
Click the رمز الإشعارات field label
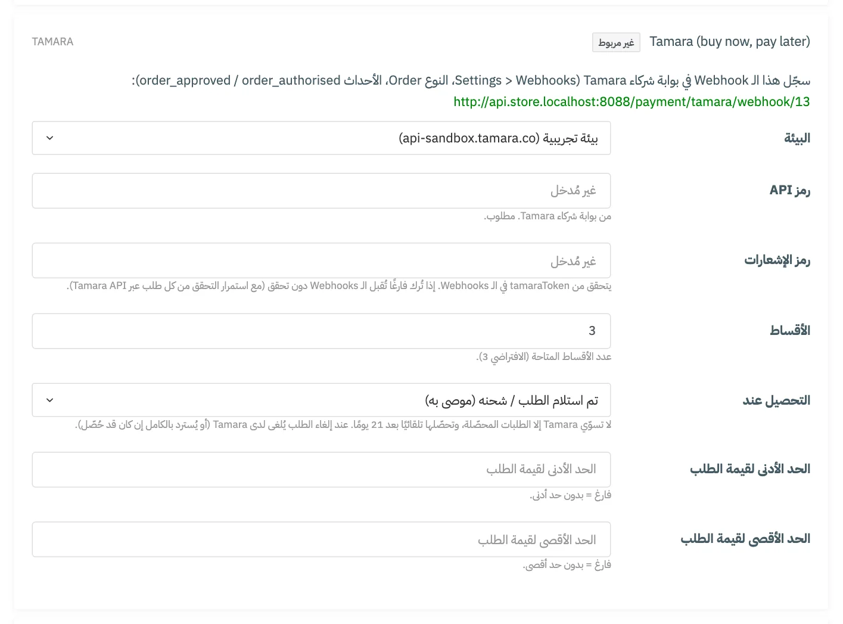pos(777,260)
